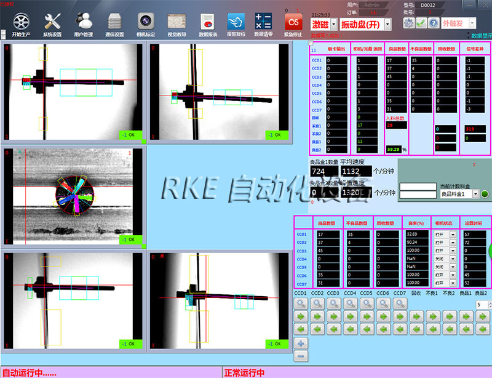Open 用户管理 user management
The height and width of the screenshot is (378, 492).
tap(84, 23)
